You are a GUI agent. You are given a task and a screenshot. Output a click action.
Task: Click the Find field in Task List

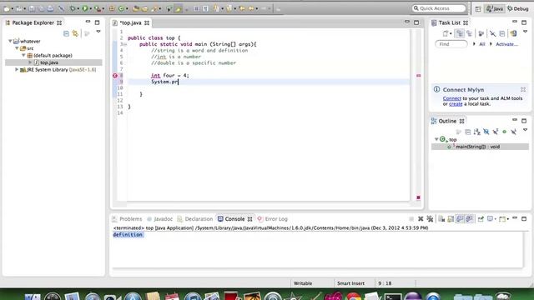451,44
